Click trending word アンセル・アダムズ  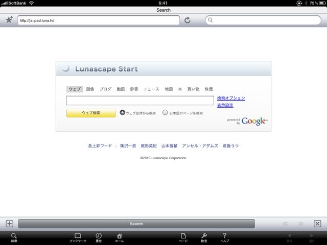[x=200, y=146]
